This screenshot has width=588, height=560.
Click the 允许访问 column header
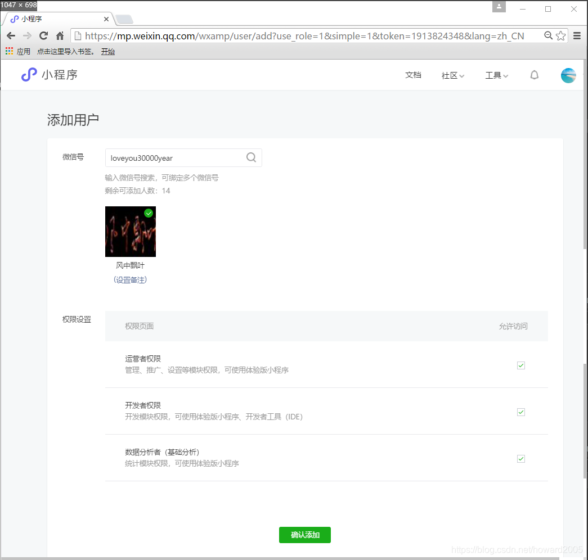tap(513, 326)
